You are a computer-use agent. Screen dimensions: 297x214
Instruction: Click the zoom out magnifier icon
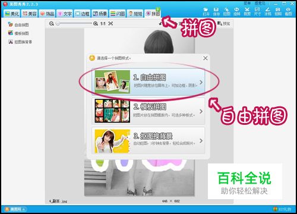[x=52, y=24]
